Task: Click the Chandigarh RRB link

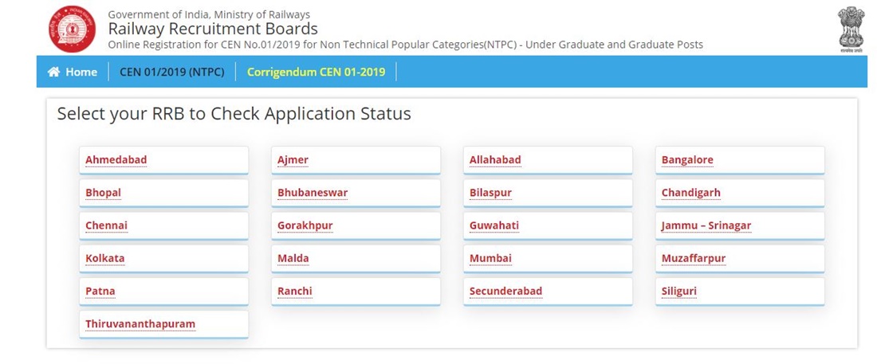Action: pos(690,193)
